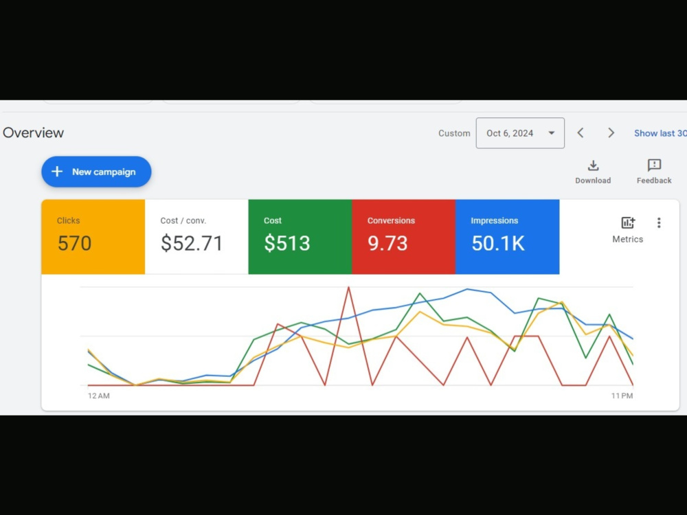Open the Oct 6, 2024 date dropdown
Image resolution: width=687 pixels, height=515 pixels.
coord(520,133)
